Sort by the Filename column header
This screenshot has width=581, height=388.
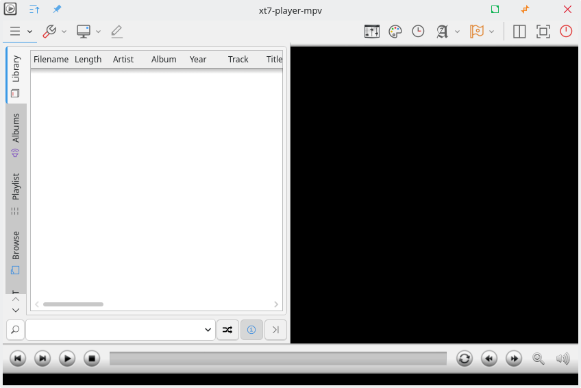(x=51, y=59)
